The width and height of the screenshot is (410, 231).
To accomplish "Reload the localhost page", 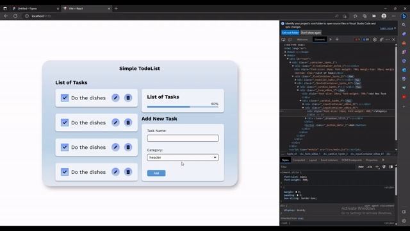I will tap(15, 16).
